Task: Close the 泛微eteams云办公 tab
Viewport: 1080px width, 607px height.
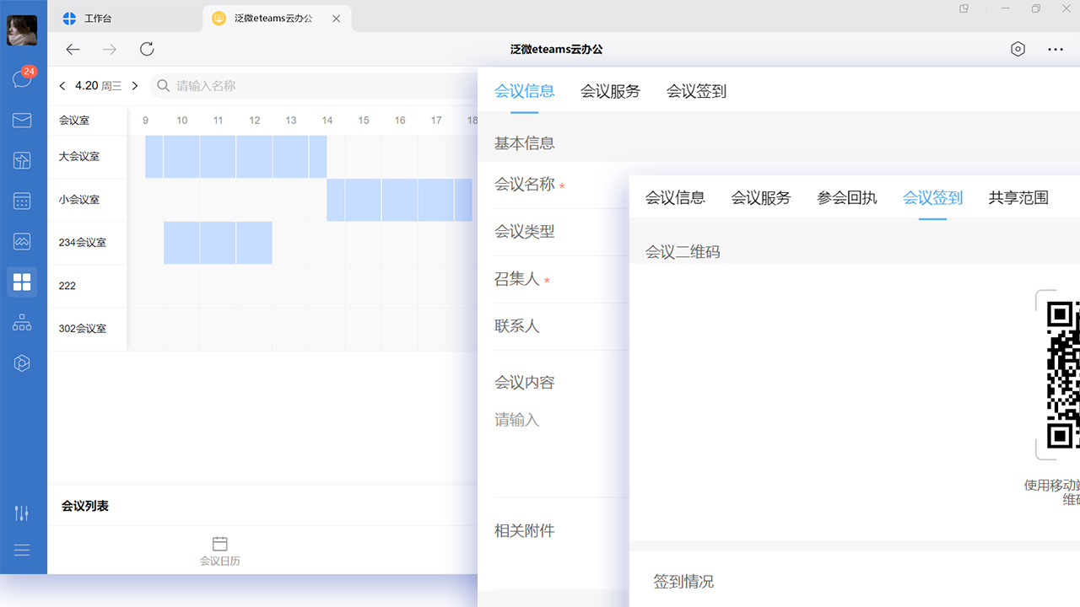Action: click(337, 18)
